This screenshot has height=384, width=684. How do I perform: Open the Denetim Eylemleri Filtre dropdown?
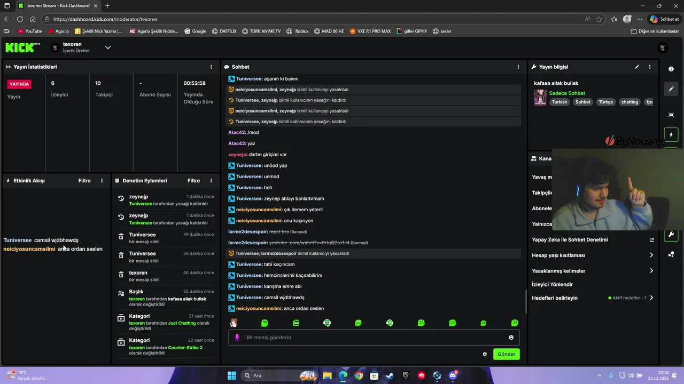[x=193, y=181]
